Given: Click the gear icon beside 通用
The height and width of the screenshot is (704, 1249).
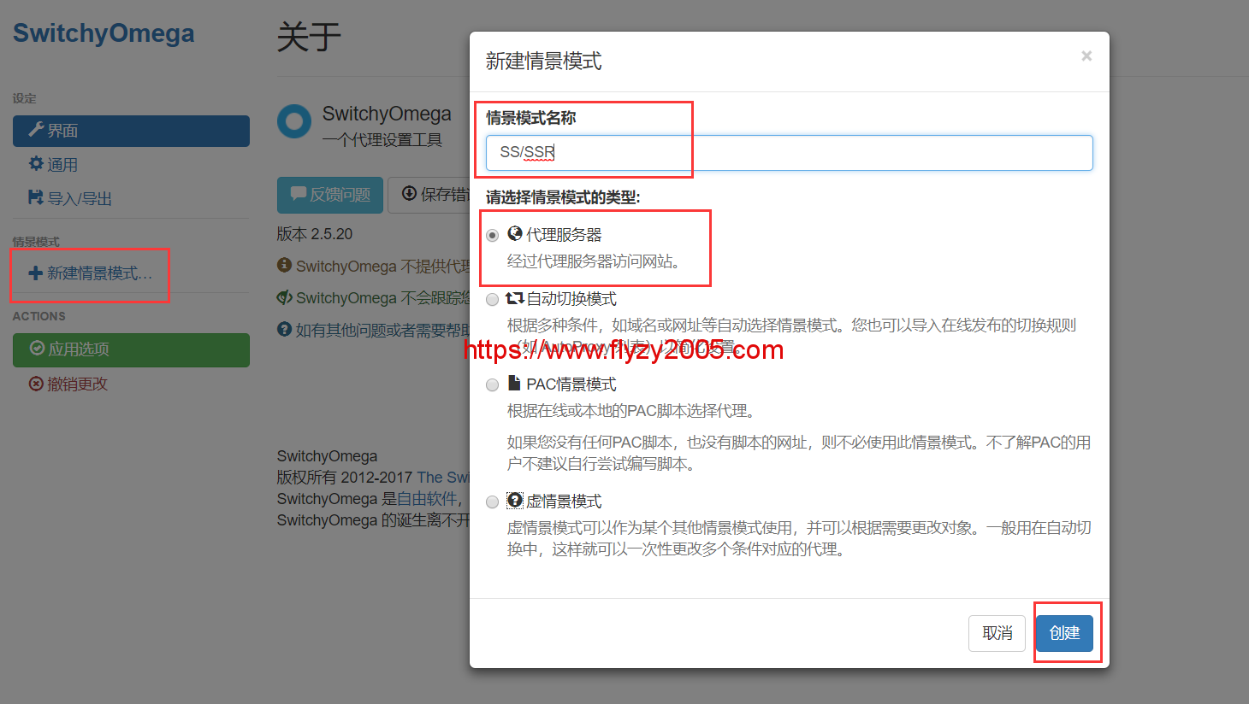Looking at the screenshot, I should [x=36, y=163].
